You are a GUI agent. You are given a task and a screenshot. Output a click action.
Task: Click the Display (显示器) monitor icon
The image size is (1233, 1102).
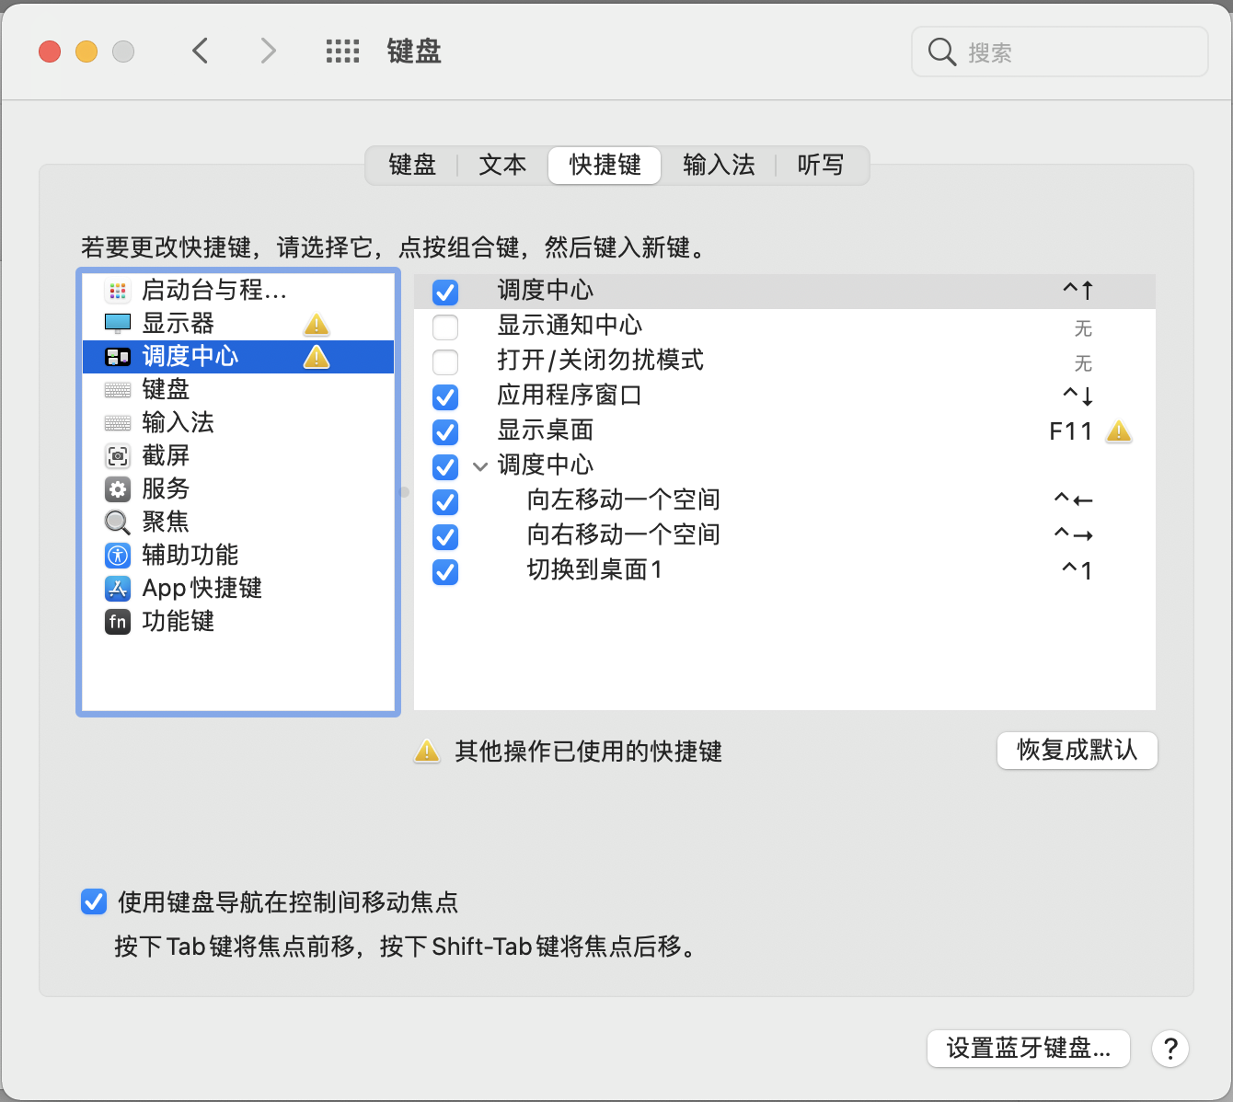pyautogui.click(x=118, y=324)
